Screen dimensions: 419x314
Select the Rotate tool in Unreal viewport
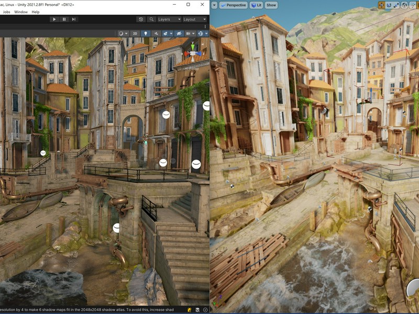click(x=389, y=5)
